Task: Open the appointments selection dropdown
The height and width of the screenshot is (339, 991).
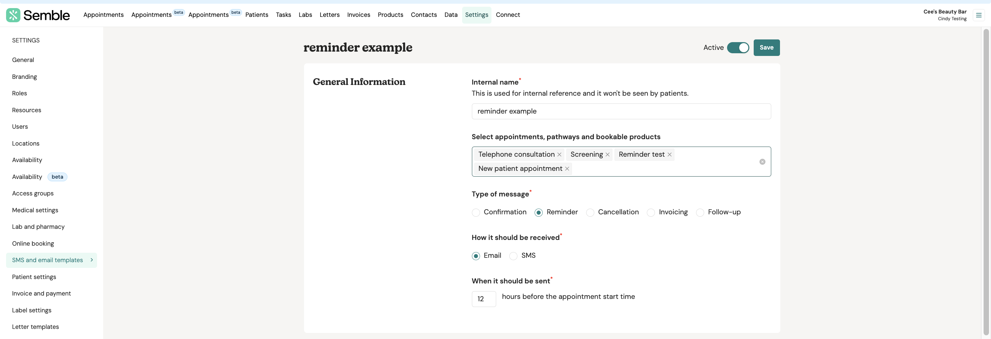Action: 621,162
